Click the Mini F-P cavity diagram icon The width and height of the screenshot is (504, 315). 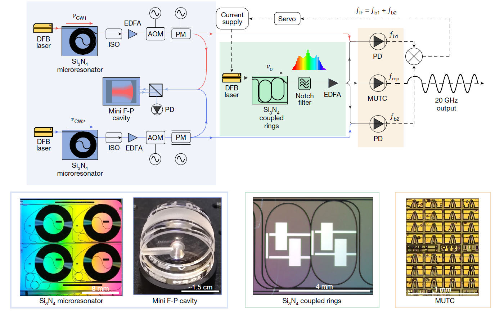[x=121, y=91]
